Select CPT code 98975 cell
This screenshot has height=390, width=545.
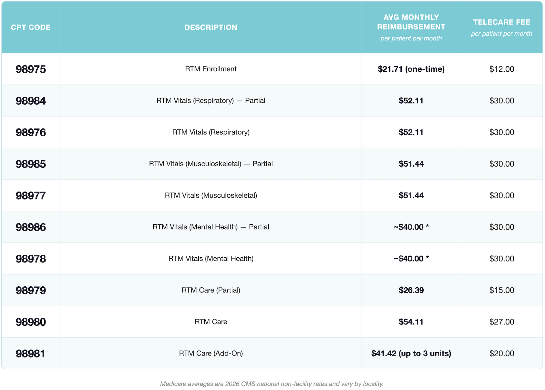[x=31, y=69]
